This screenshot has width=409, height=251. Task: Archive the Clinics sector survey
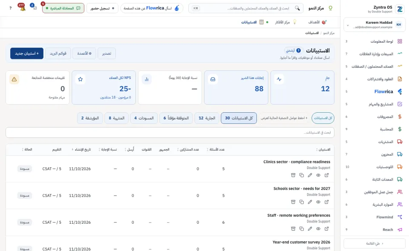[x=293, y=175]
